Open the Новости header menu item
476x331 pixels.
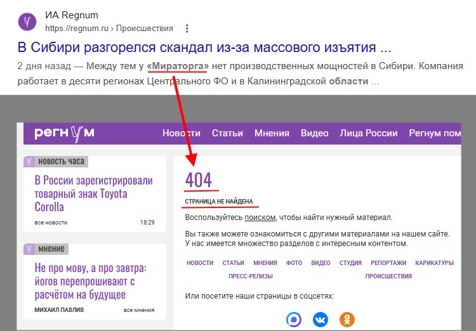click(182, 133)
